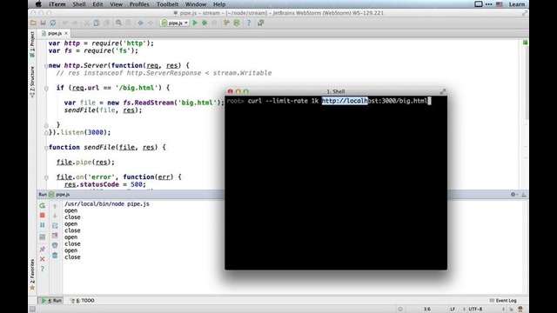Click the /usr/local/bin/node pipe.js output line
The image size is (557, 313).
tap(107, 204)
